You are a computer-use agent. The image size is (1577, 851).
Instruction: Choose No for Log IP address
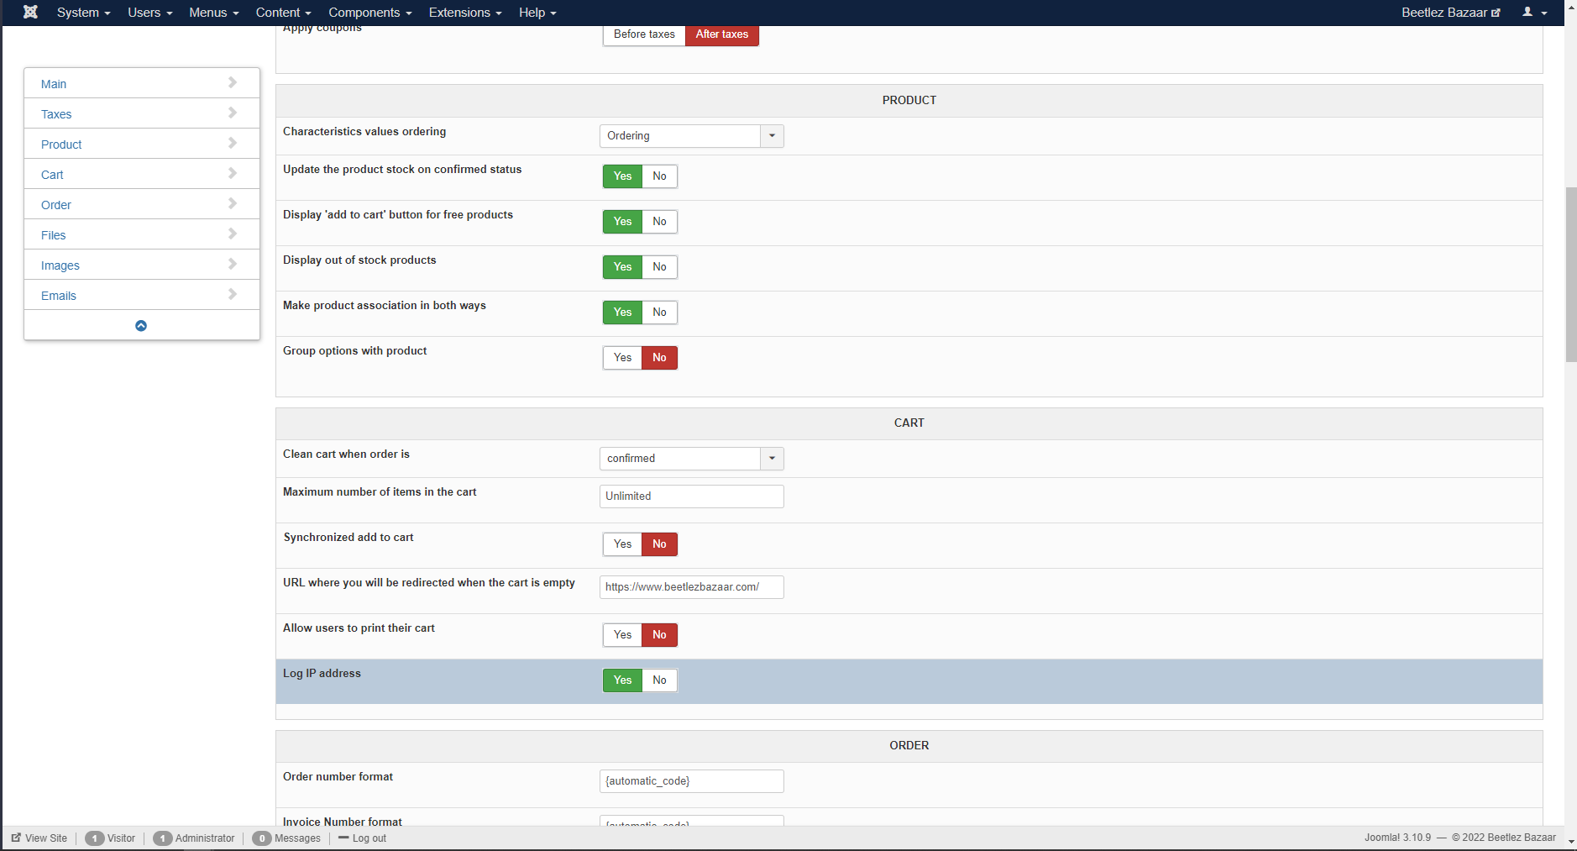coord(660,680)
